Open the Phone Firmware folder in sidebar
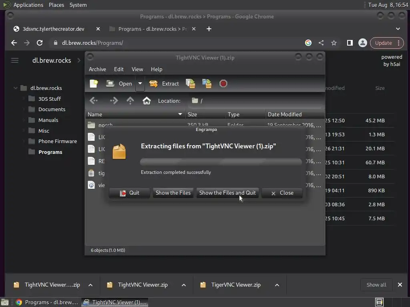 [x=58, y=141]
